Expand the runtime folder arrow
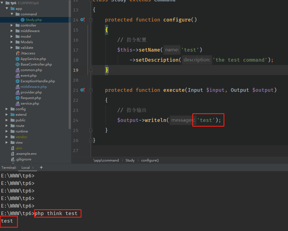The image size is (288, 231). click(7, 131)
